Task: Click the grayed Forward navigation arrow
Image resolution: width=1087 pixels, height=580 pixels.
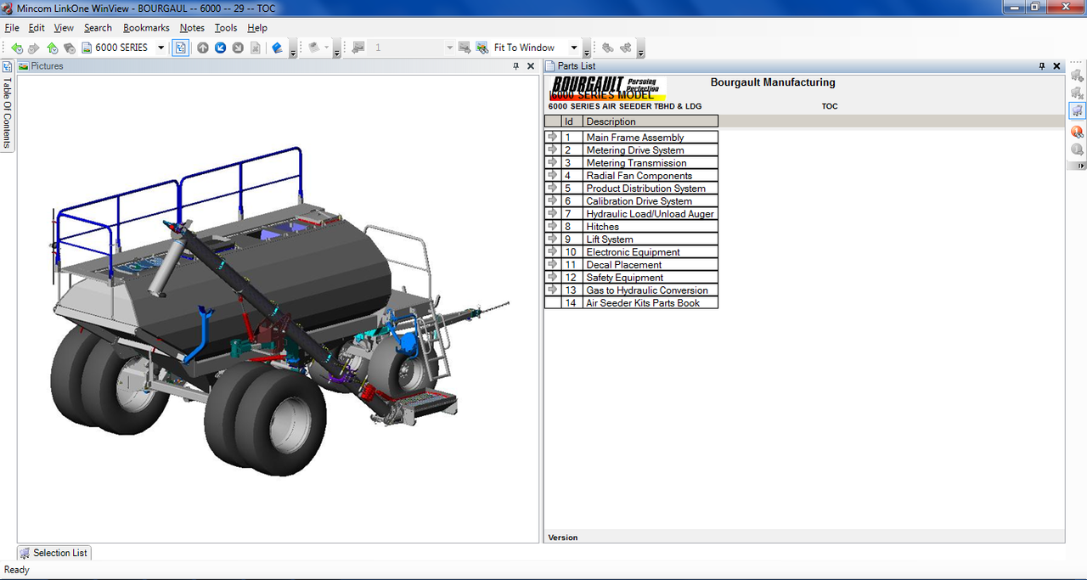Action: tap(34, 48)
